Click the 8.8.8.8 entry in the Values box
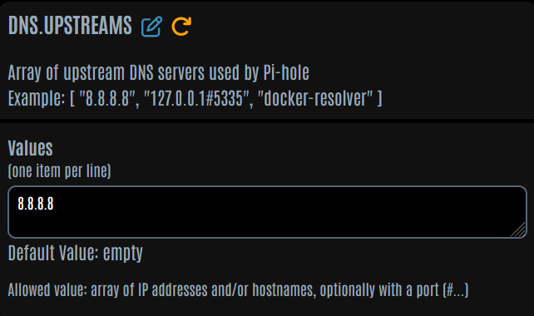The height and width of the screenshot is (316, 534). (36, 204)
